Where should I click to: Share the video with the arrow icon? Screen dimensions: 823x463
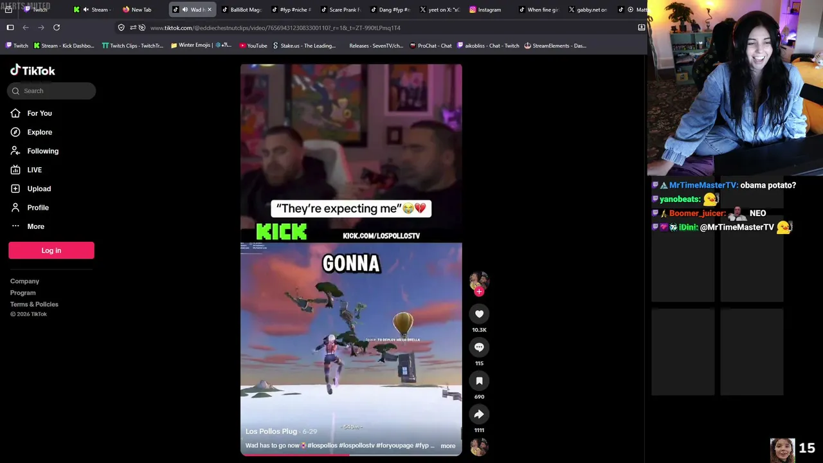[x=479, y=414]
